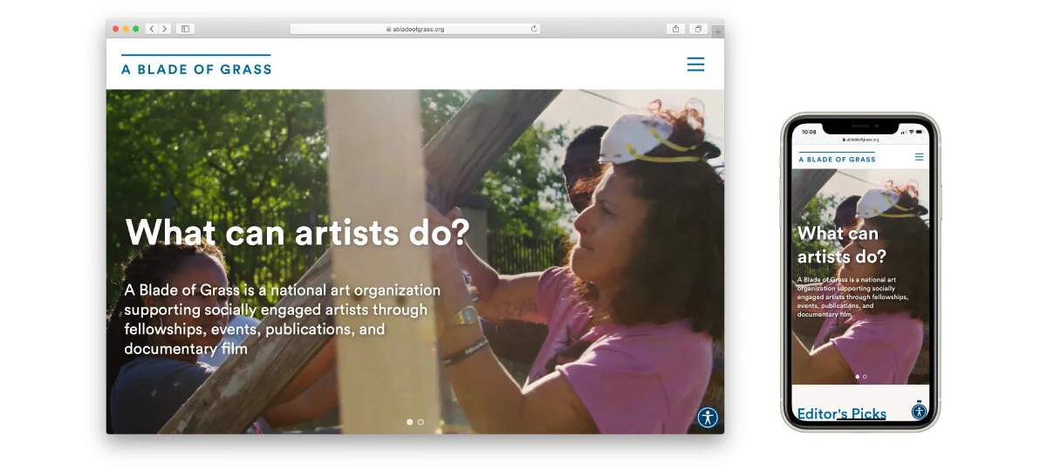Open the hamburger menu on phone site
This screenshot has width=1047, height=471.
919,157
